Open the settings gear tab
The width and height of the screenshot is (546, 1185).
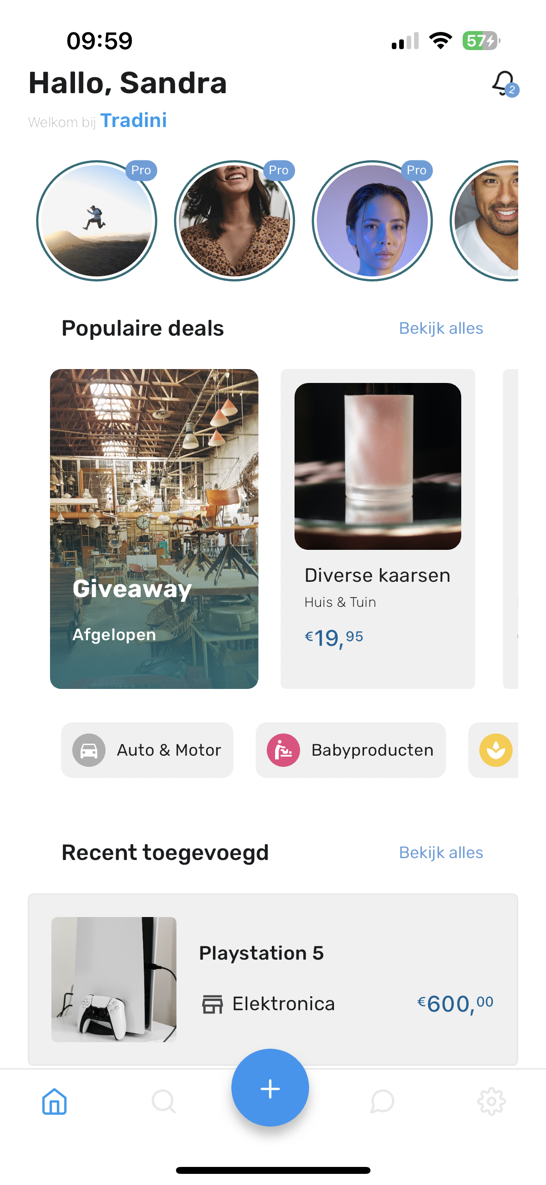pyautogui.click(x=491, y=1101)
